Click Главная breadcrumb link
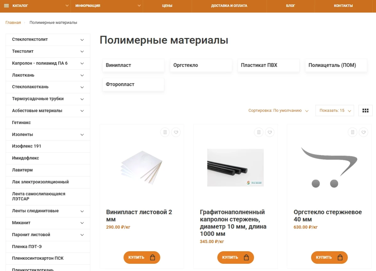Image resolution: width=376 pixels, height=271 pixels. [13, 23]
